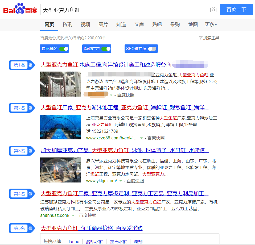255x245 pixels.
Task: Toggle the 隐藏广告 switch
Action: [106, 49]
